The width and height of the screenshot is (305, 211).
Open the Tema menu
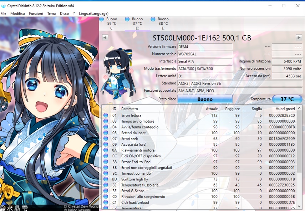pos(51,13)
